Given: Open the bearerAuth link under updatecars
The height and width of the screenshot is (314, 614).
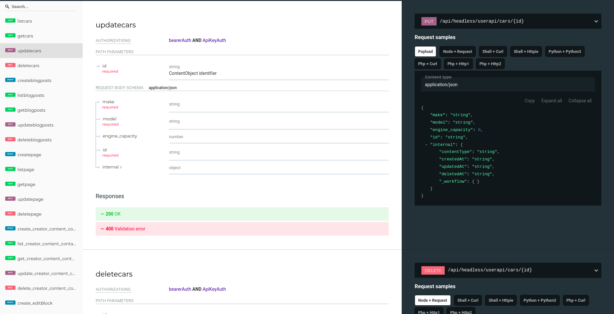Looking at the screenshot, I should pos(180,40).
